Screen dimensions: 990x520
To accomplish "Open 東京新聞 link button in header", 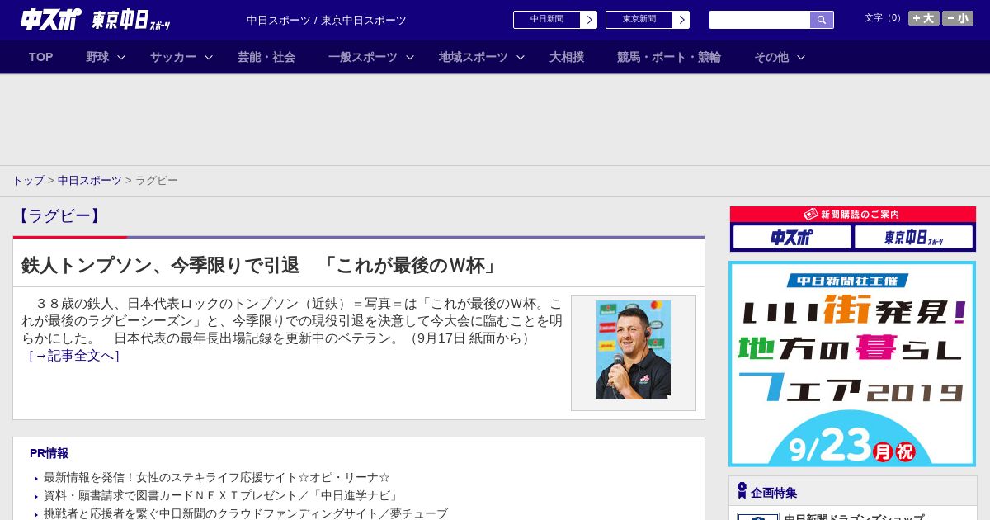I will tap(639, 20).
